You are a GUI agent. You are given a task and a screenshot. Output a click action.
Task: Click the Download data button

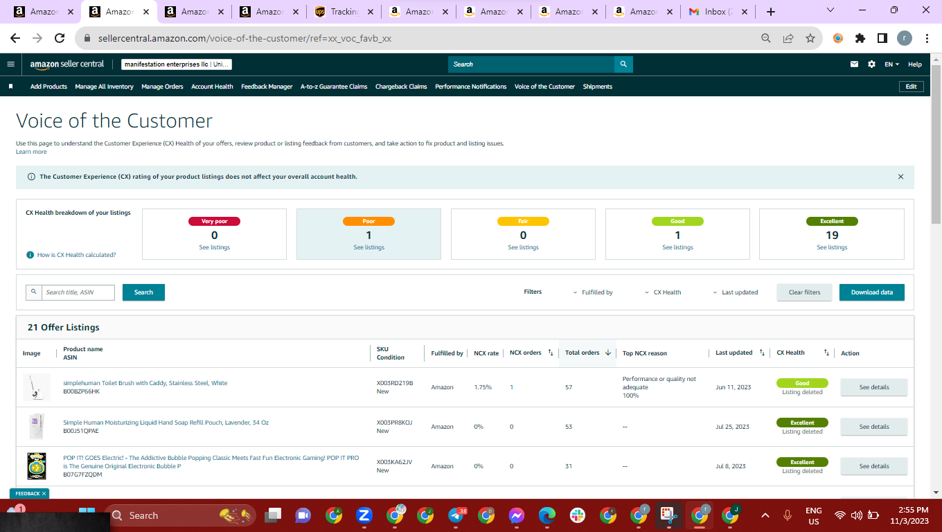click(872, 292)
